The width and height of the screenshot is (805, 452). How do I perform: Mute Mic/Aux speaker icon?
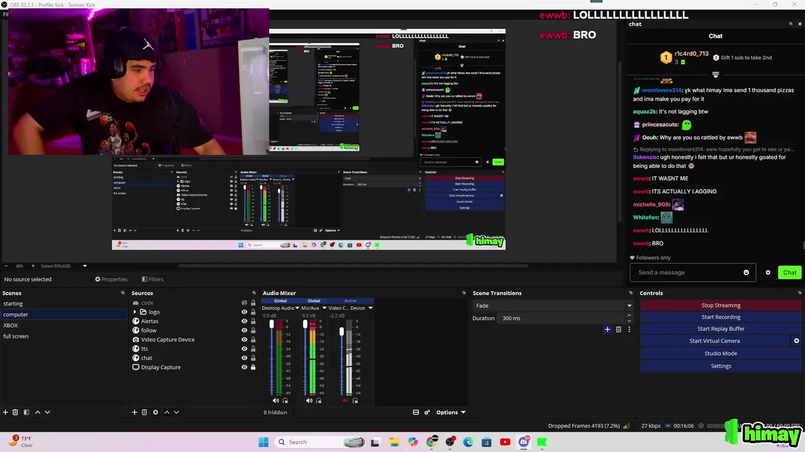click(309, 401)
